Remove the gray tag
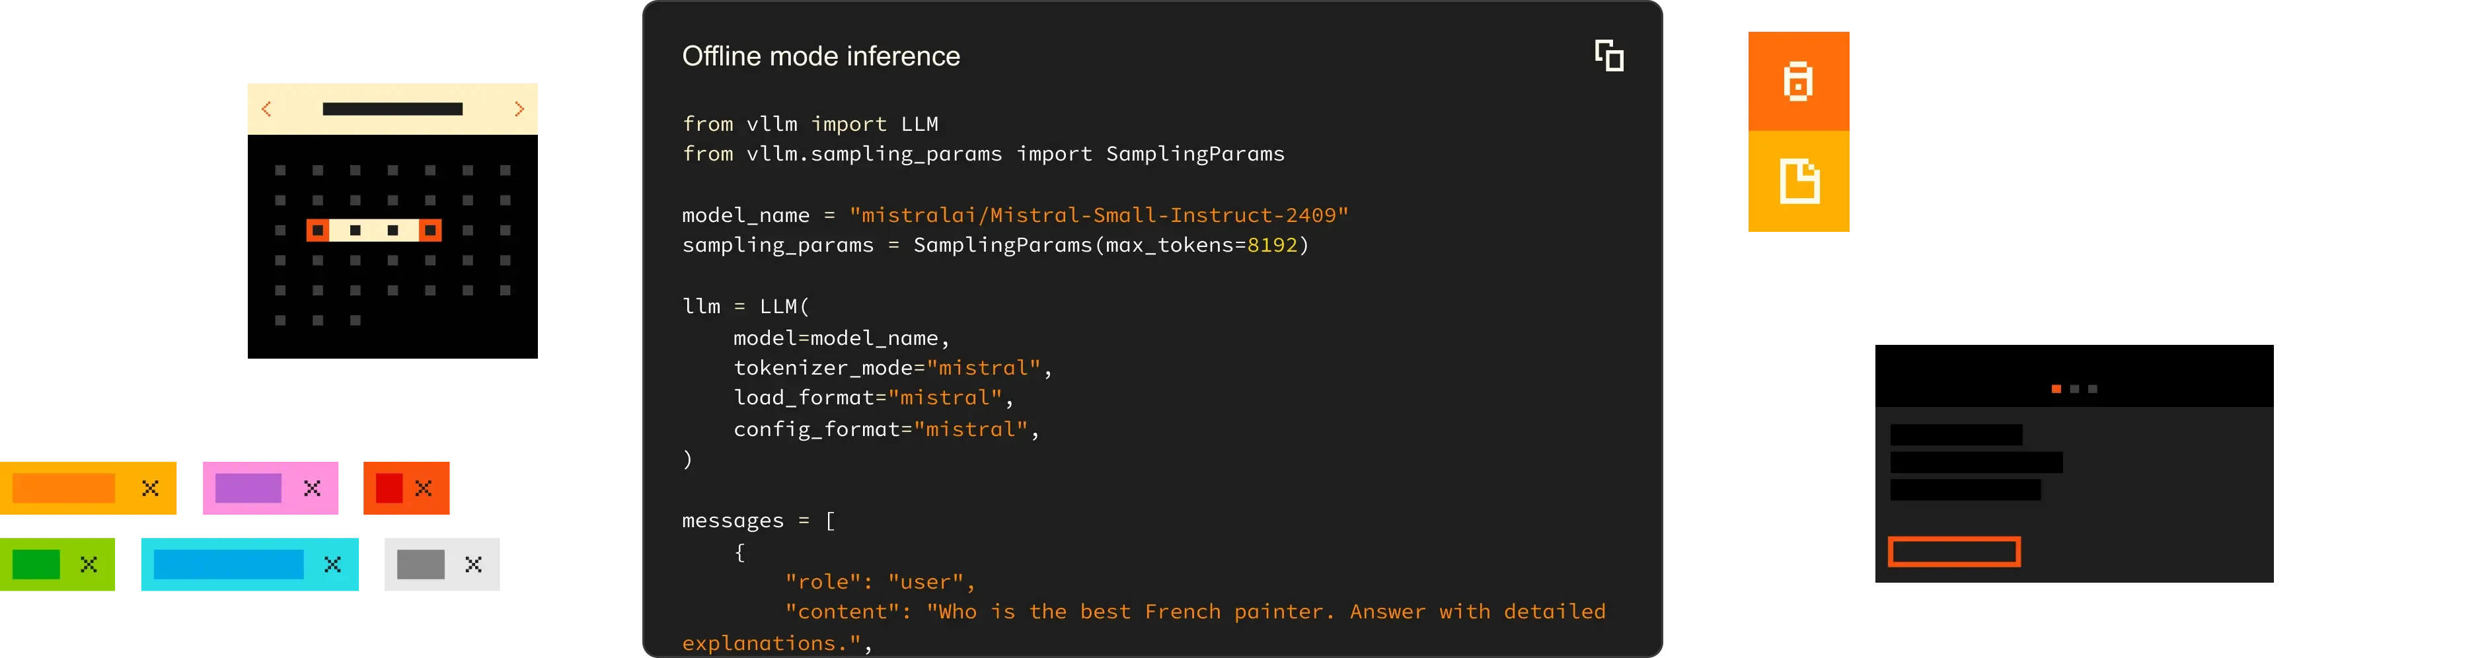 473,564
